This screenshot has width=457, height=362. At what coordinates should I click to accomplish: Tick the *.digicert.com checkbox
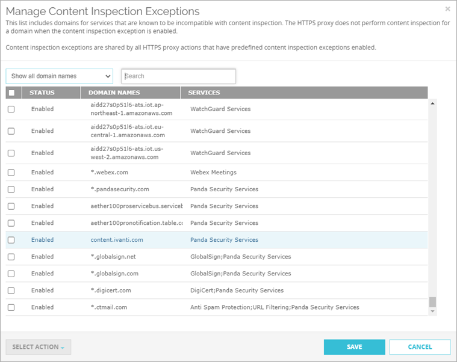(11, 290)
